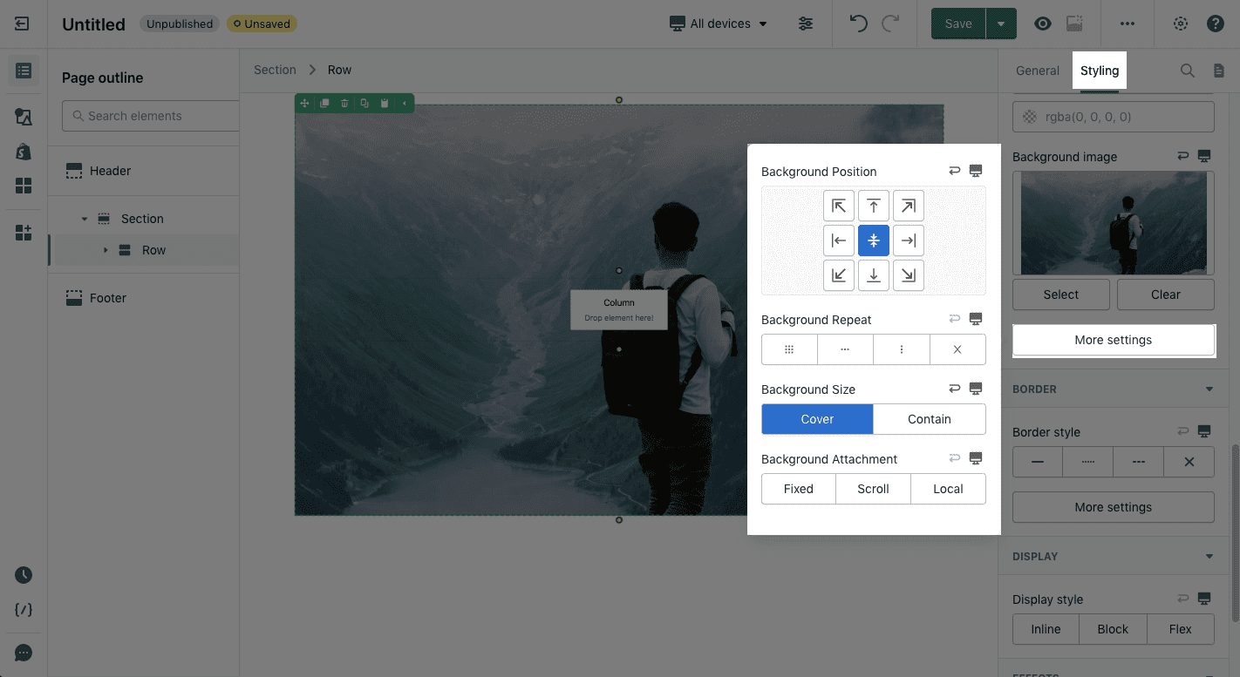Delete the Row with trash icon
The image size is (1240, 677).
tap(344, 104)
